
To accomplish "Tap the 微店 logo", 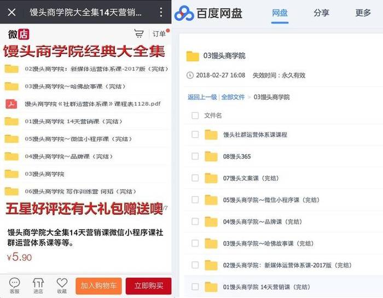I will [x=19, y=34].
